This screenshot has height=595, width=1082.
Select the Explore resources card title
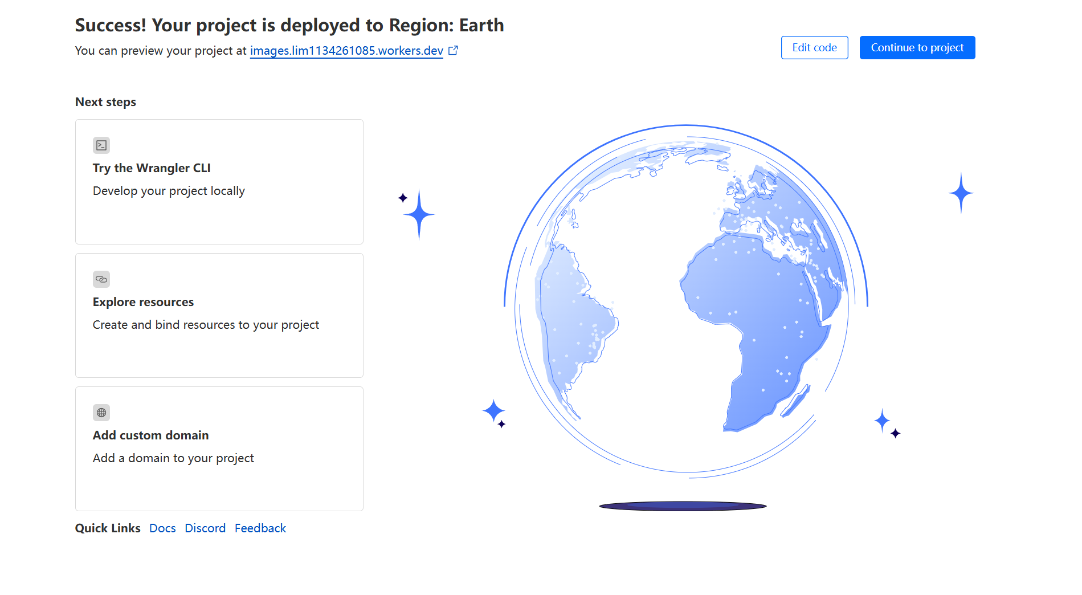pos(143,302)
